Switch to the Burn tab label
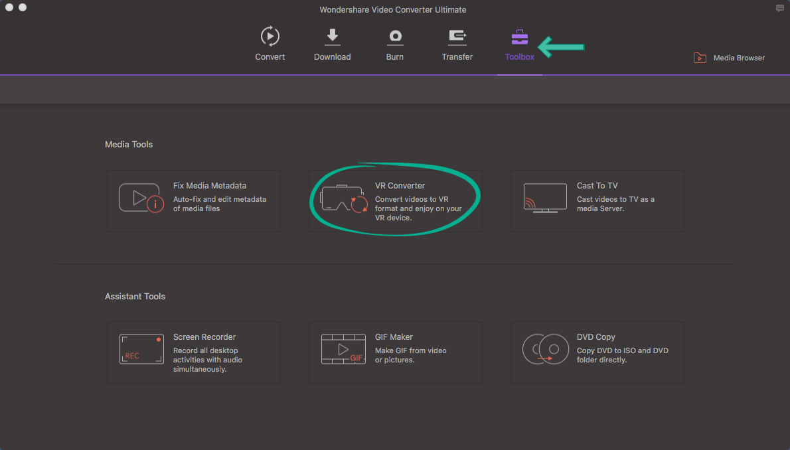Screen dimensions: 790x450 [395, 57]
